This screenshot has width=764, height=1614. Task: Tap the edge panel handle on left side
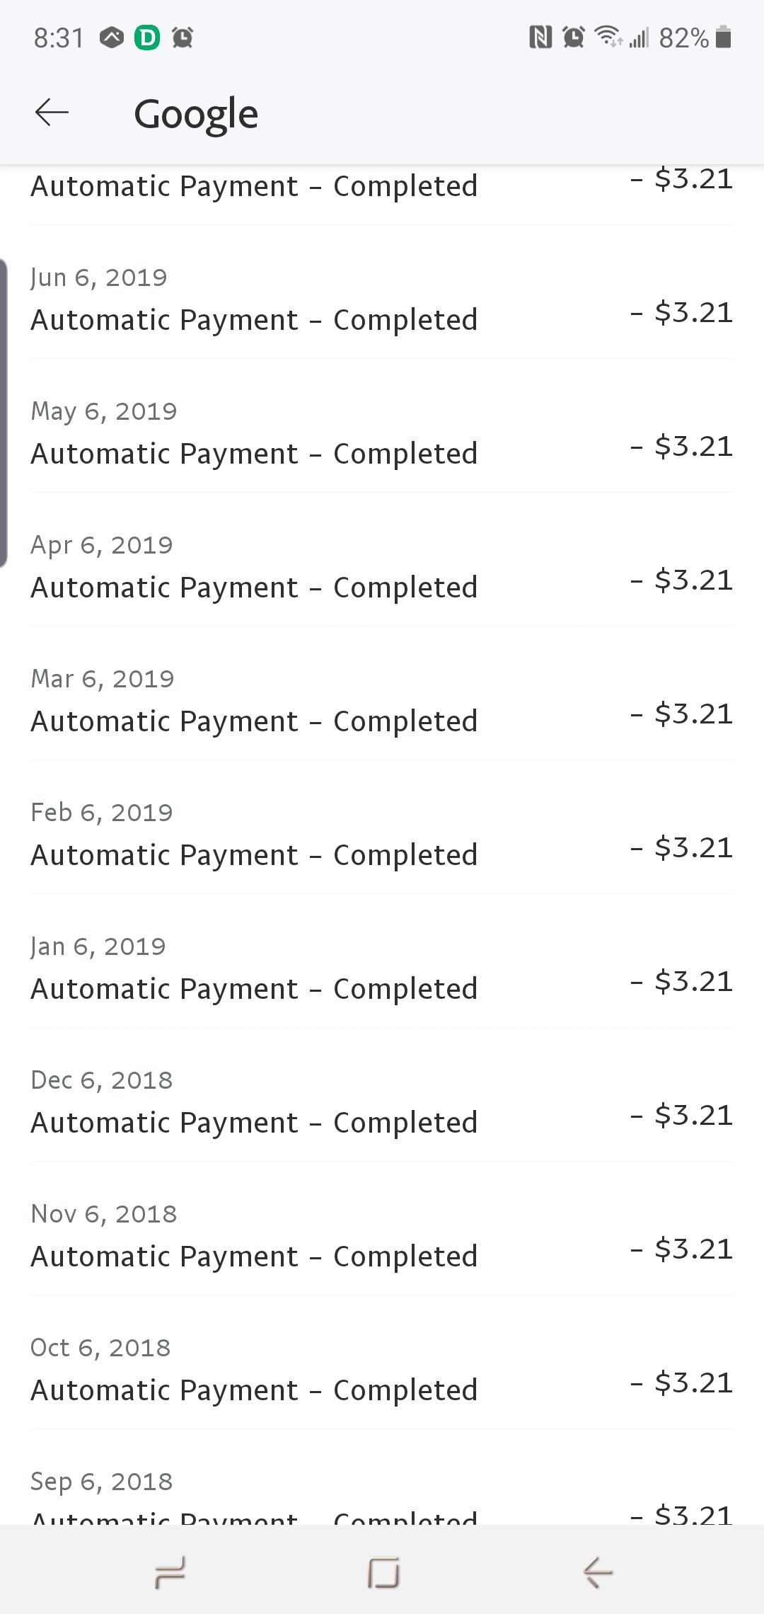click(4, 413)
